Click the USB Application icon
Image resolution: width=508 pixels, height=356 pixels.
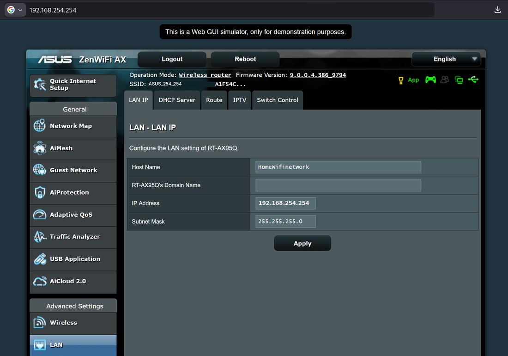pos(40,259)
